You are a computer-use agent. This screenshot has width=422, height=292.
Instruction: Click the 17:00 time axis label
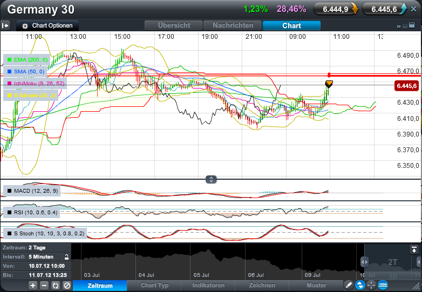click(166, 37)
